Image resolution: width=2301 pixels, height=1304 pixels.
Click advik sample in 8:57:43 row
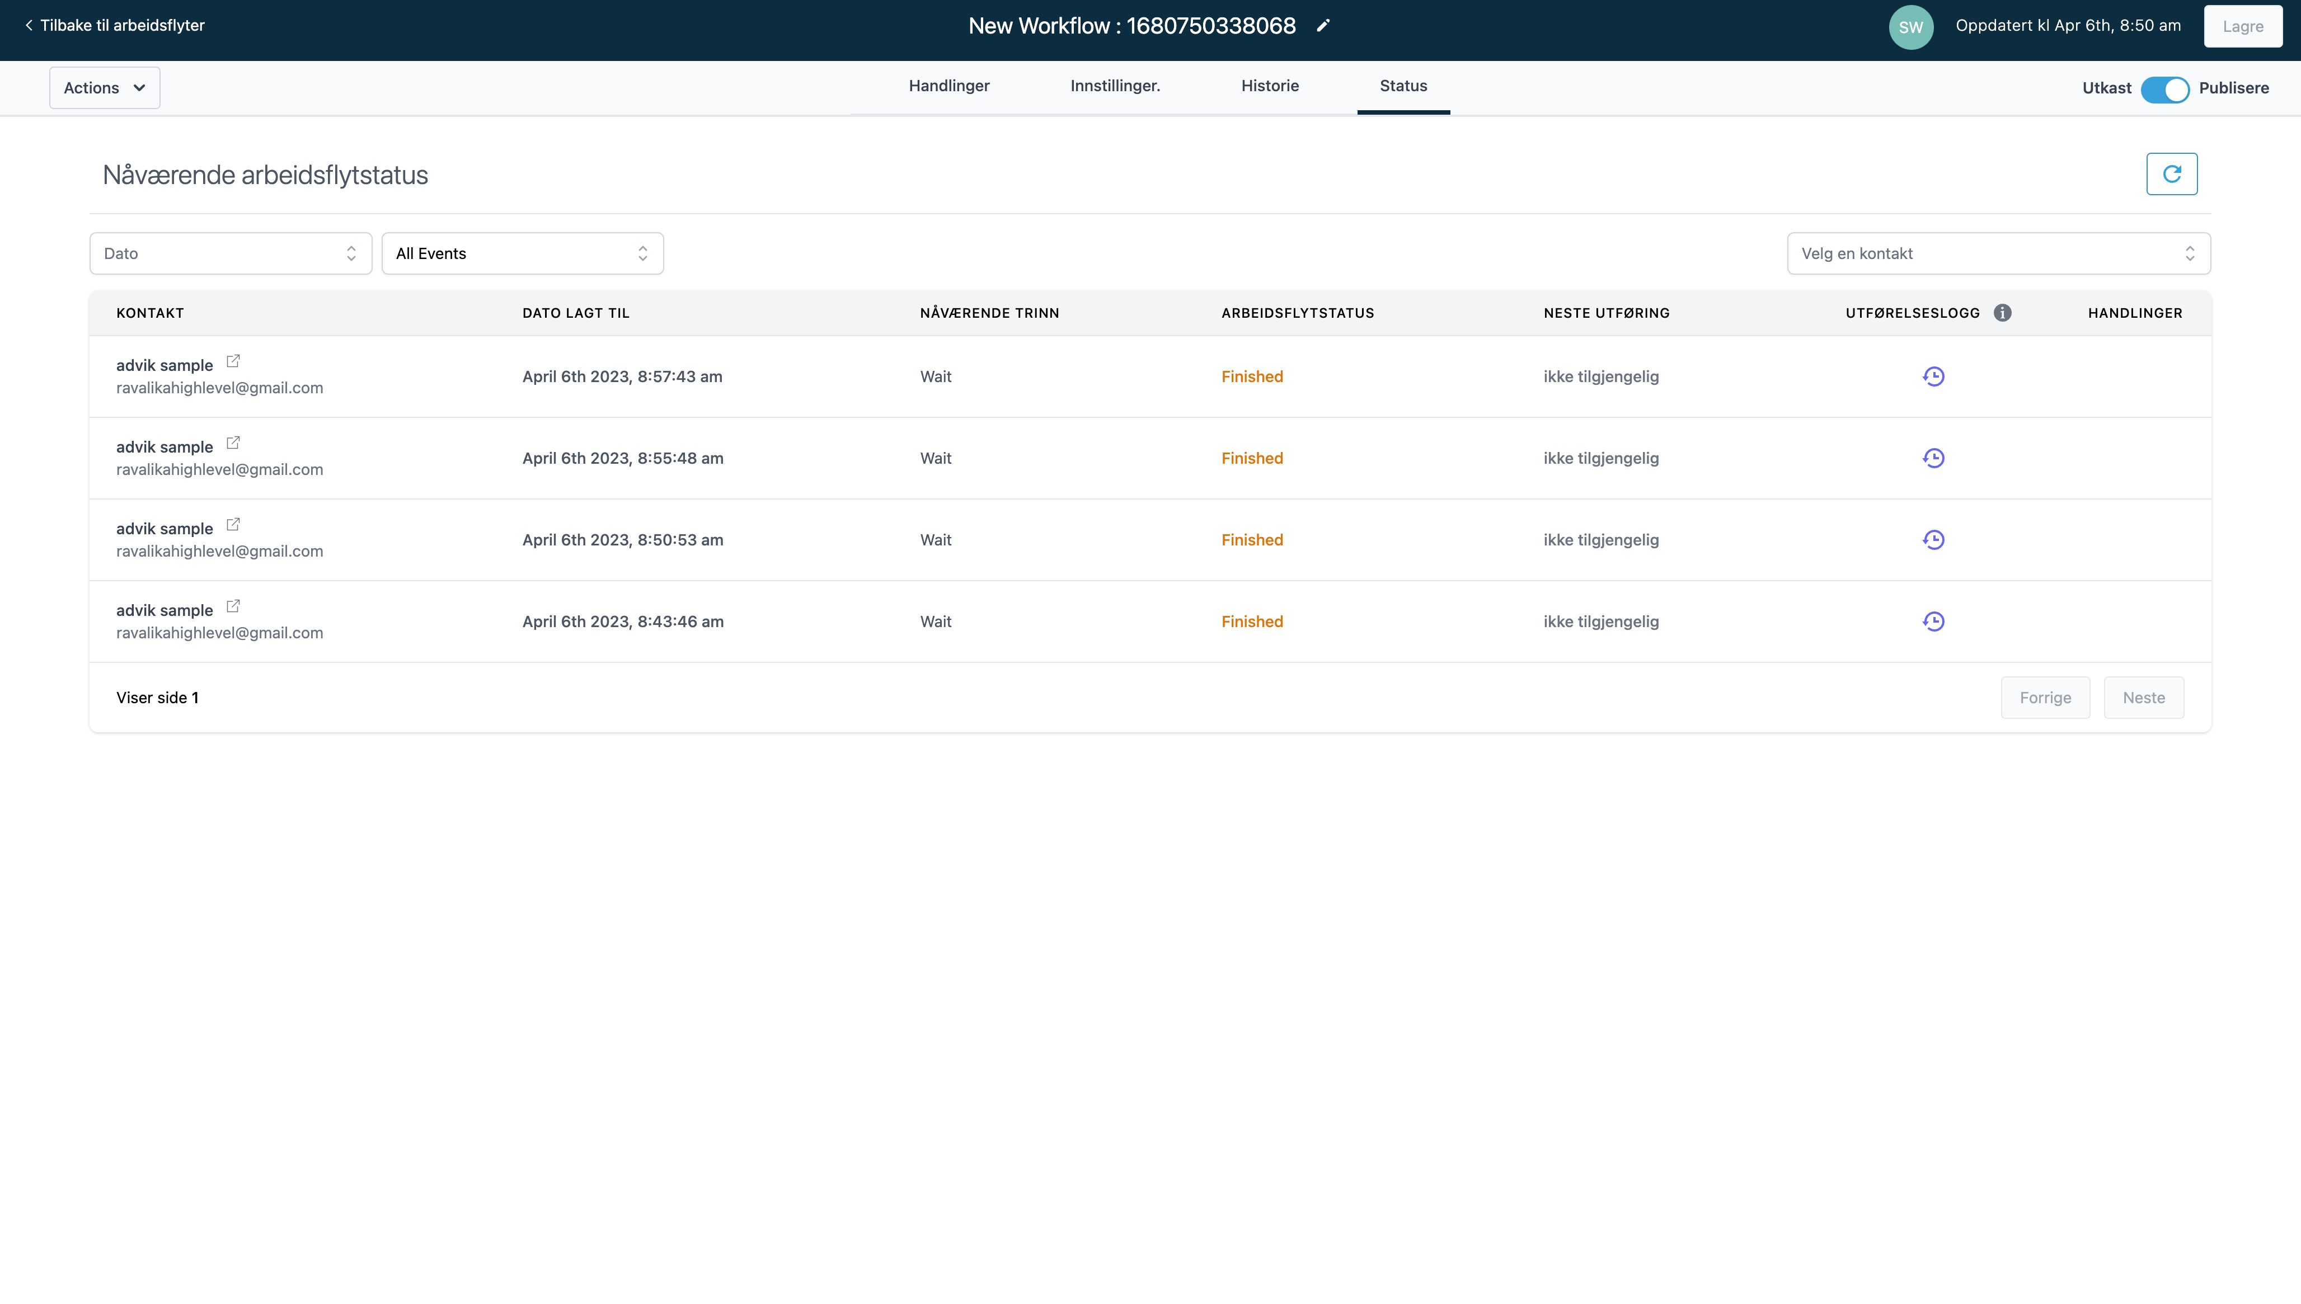tap(165, 365)
